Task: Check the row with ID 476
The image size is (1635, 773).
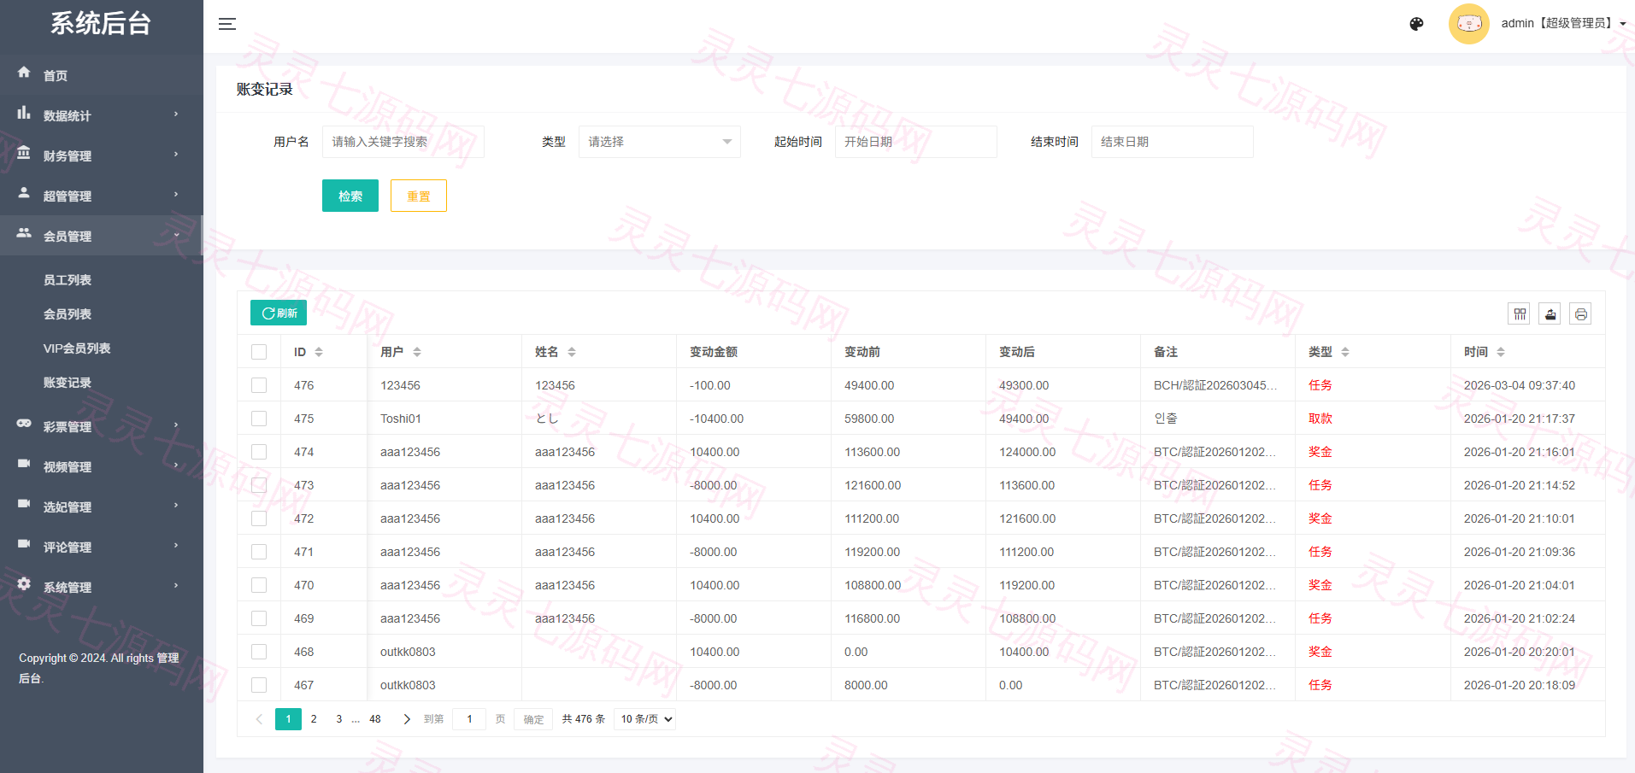Action: pyautogui.click(x=259, y=385)
